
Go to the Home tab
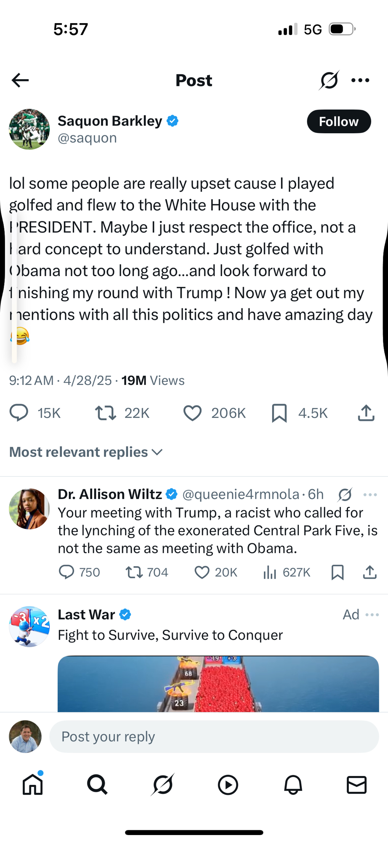[33, 785]
